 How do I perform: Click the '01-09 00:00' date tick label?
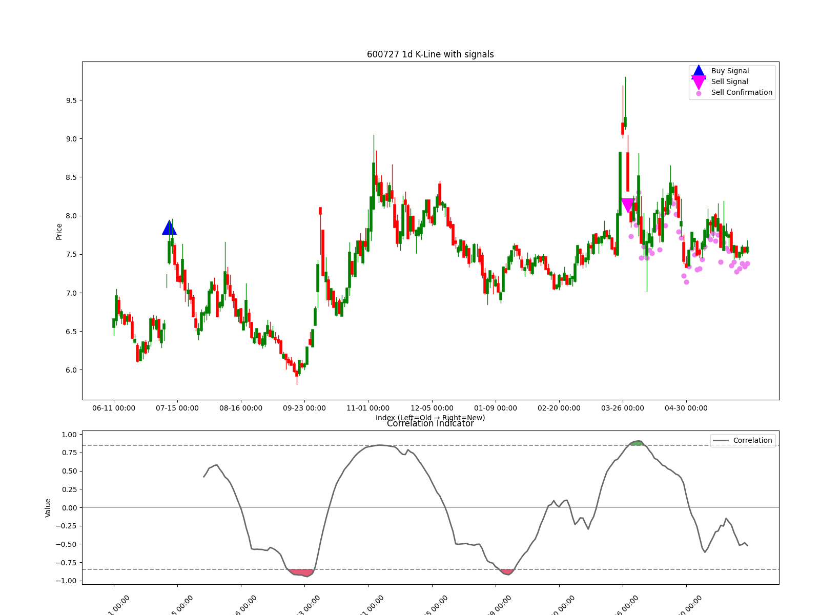point(496,408)
